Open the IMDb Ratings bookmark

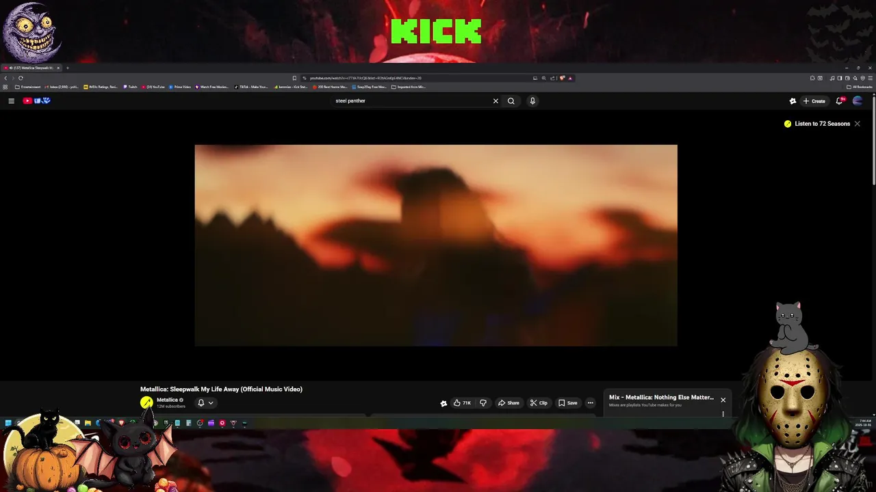[101, 87]
